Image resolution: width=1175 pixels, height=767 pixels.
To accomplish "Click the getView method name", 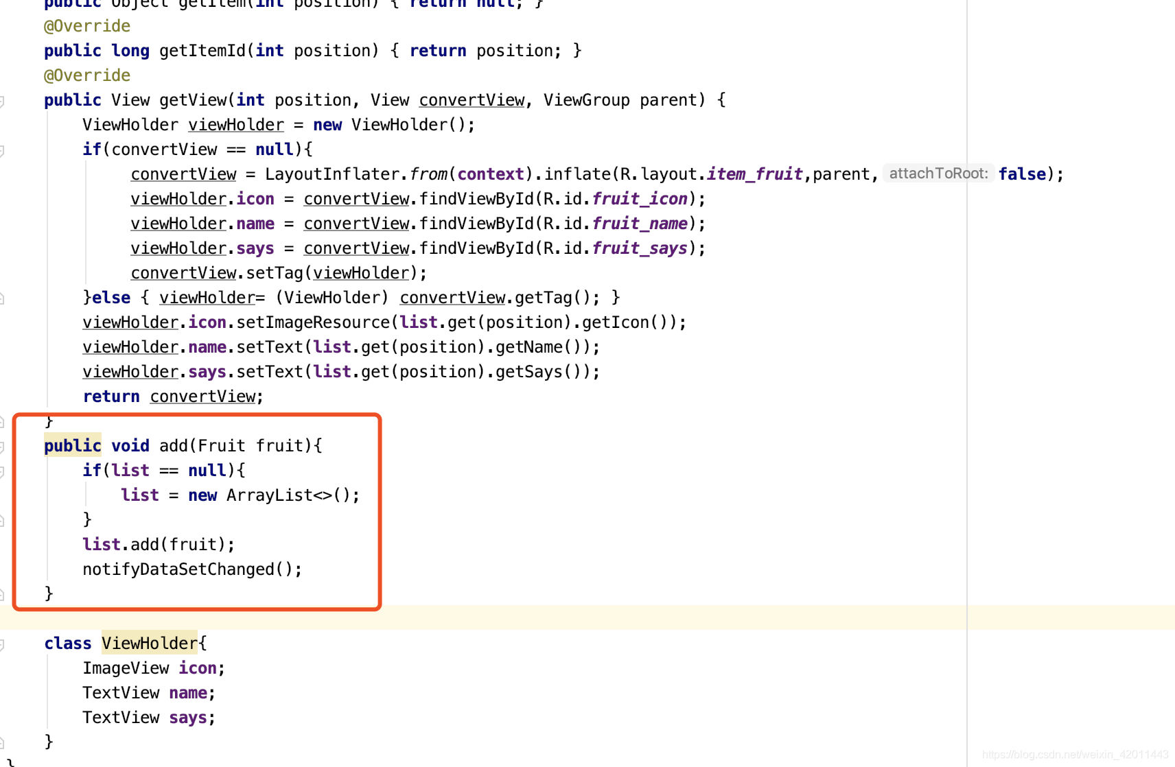I will pyautogui.click(x=193, y=100).
